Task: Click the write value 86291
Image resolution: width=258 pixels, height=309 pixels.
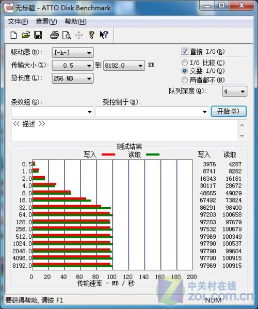Action: point(208,208)
